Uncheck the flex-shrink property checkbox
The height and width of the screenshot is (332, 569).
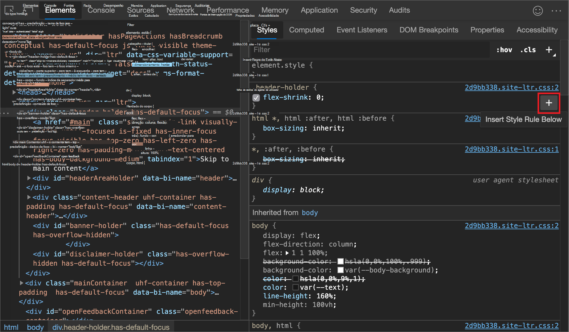[256, 98]
